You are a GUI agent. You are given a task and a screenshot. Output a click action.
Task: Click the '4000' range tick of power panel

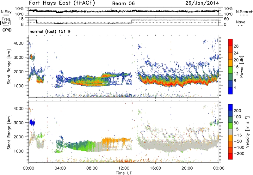click(19, 43)
